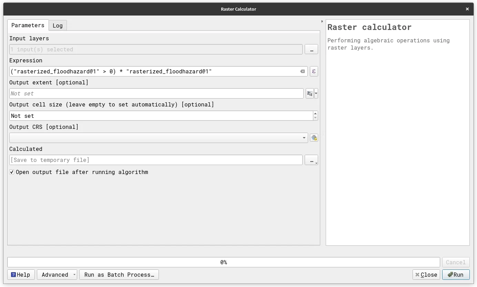Open Run as Batch Process dialog
This screenshot has width=477, height=287.
point(119,275)
